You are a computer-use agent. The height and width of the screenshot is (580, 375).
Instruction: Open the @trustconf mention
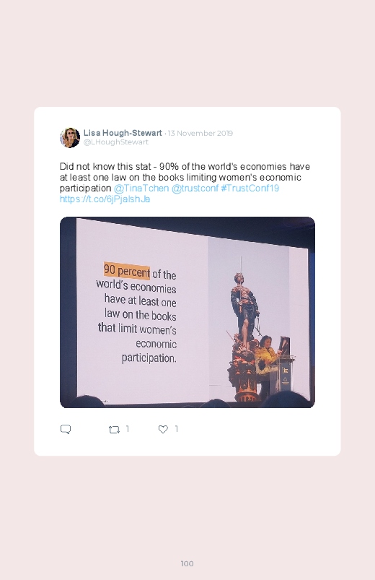[195, 188]
